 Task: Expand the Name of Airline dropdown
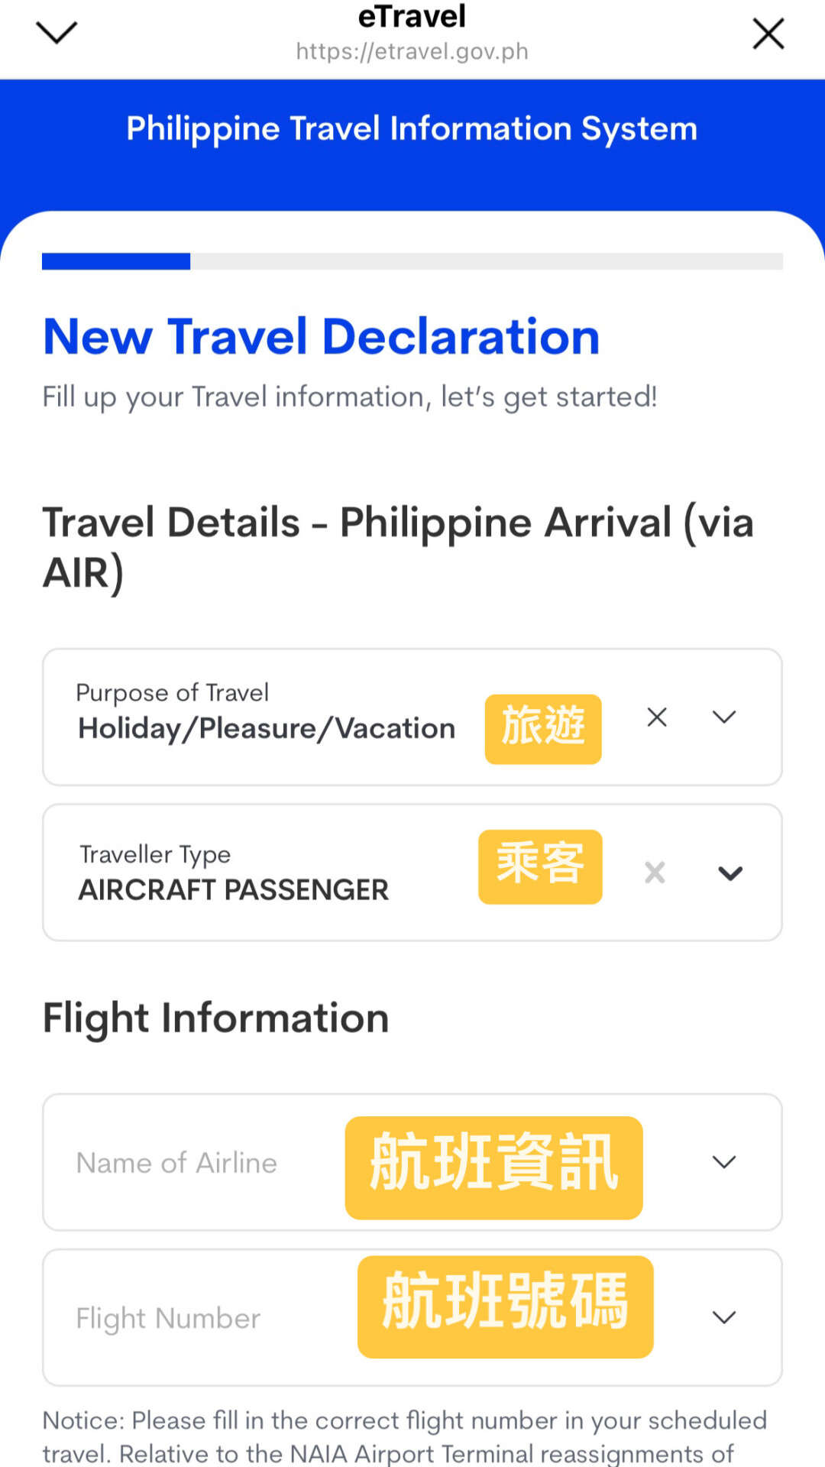724,1163
